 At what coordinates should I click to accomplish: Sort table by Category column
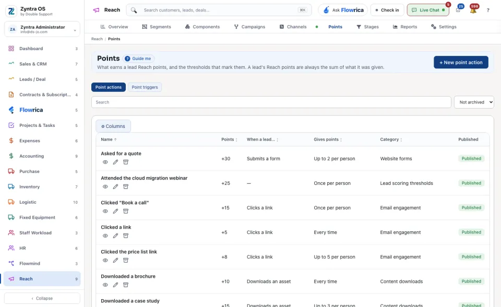pos(391,139)
